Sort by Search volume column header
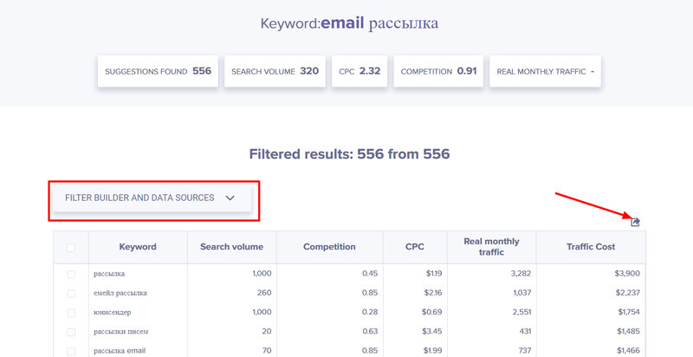 click(231, 247)
